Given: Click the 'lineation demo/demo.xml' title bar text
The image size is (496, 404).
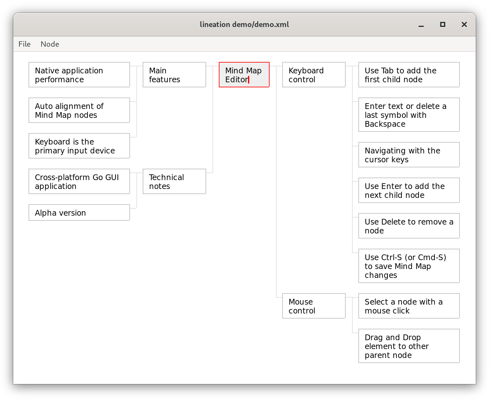Looking at the screenshot, I should click(x=244, y=24).
